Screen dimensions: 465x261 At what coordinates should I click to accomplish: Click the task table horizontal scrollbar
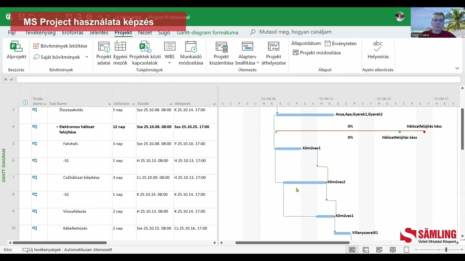click(60, 243)
